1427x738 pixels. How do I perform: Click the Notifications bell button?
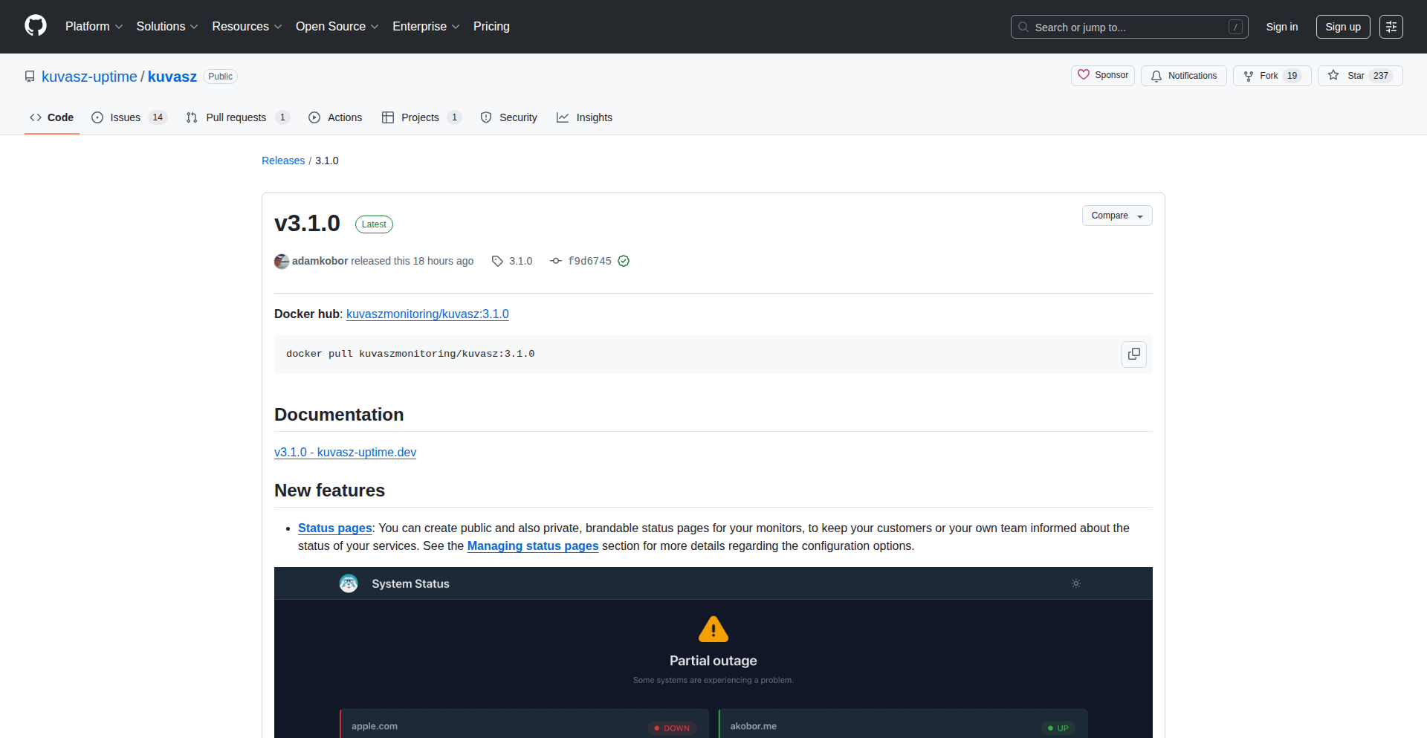coord(1183,76)
